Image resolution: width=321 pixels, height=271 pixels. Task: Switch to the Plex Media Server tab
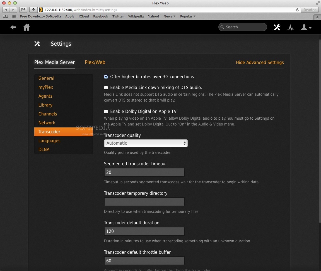(54, 62)
